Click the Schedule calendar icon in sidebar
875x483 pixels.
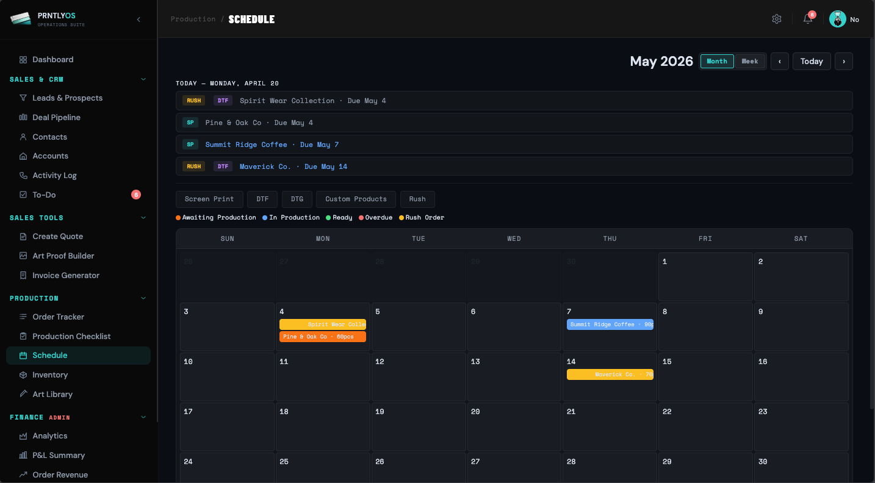(23, 356)
